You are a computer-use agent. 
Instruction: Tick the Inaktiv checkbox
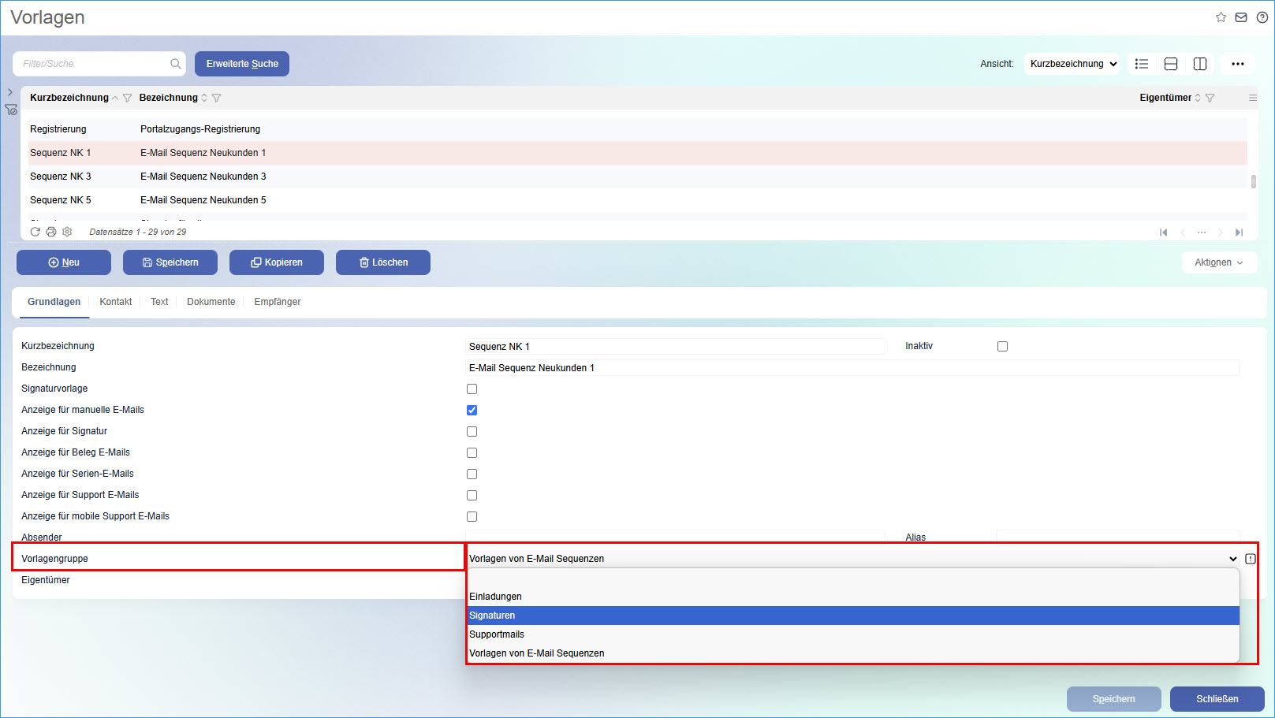pyautogui.click(x=1002, y=346)
